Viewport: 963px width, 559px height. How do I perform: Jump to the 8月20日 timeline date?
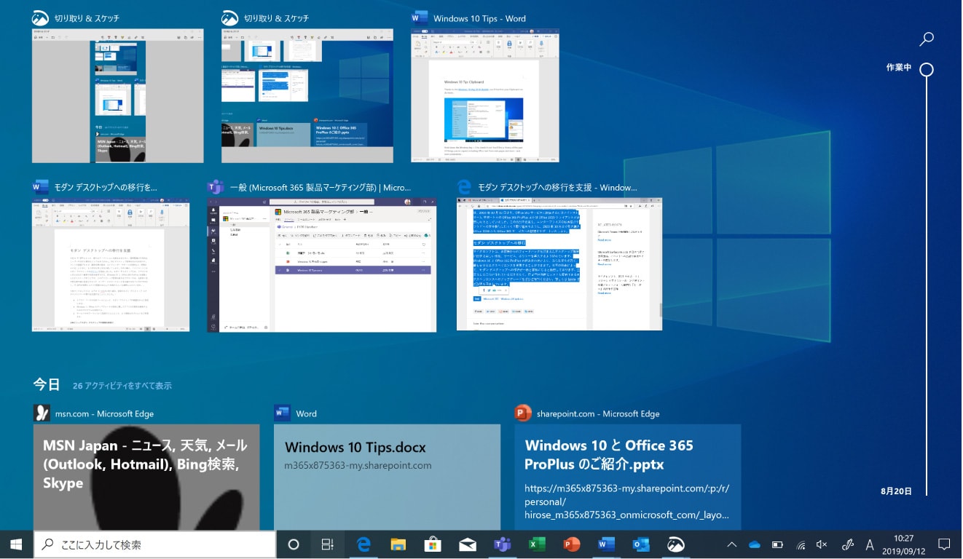tap(896, 491)
